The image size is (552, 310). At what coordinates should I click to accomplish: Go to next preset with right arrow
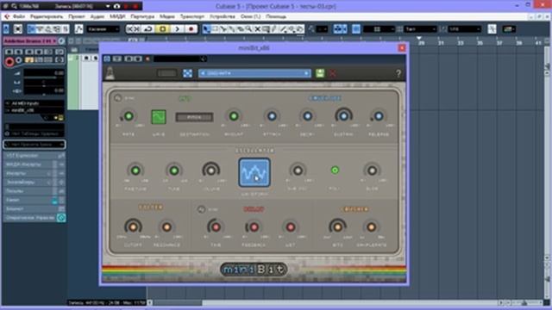(306, 73)
